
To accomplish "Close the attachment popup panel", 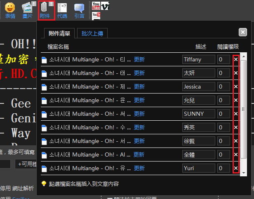I will click(242, 32).
